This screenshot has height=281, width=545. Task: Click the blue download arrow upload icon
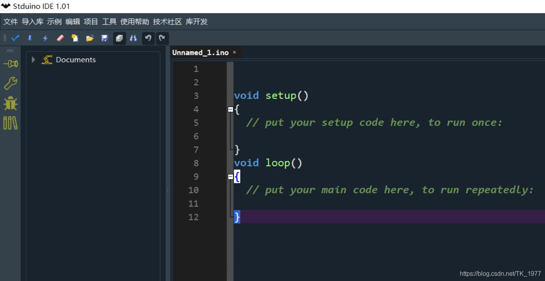(x=30, y=38)
